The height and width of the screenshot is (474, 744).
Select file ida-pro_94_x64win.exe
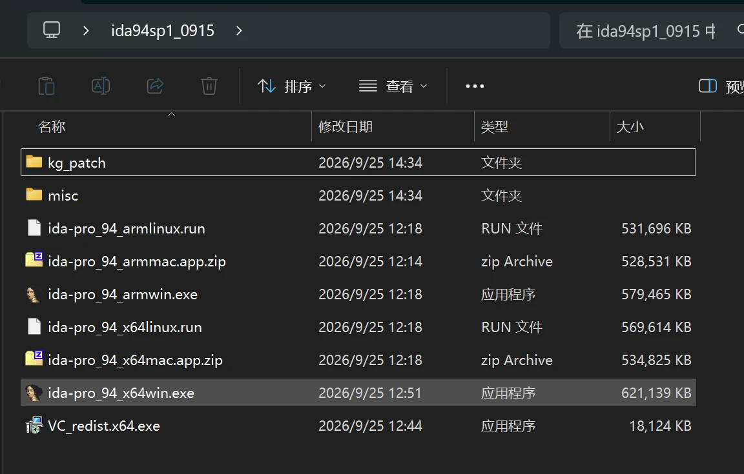coord(121,393)
